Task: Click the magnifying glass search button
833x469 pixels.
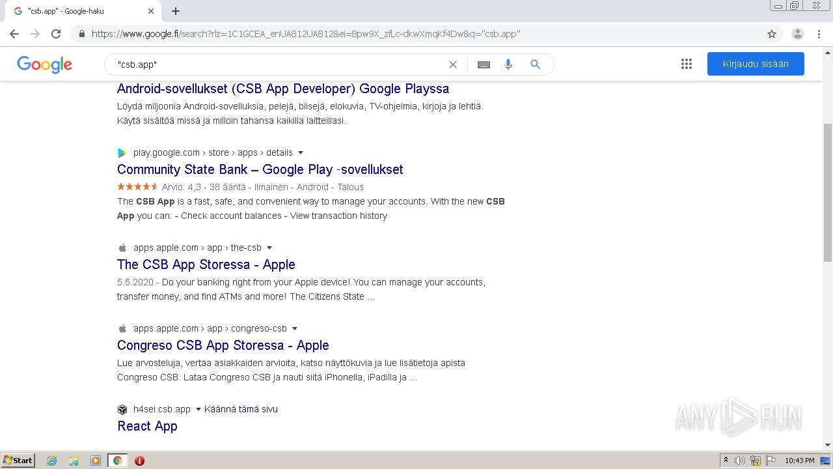Action: [535, 64]
